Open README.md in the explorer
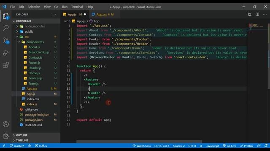Screen dimensions: 270x151 click(36, 125)
